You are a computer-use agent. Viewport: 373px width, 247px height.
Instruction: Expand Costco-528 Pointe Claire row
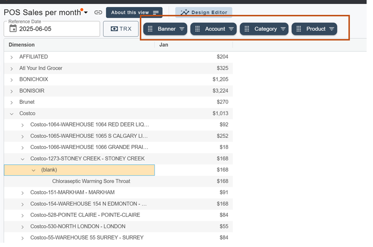(22, 216)
